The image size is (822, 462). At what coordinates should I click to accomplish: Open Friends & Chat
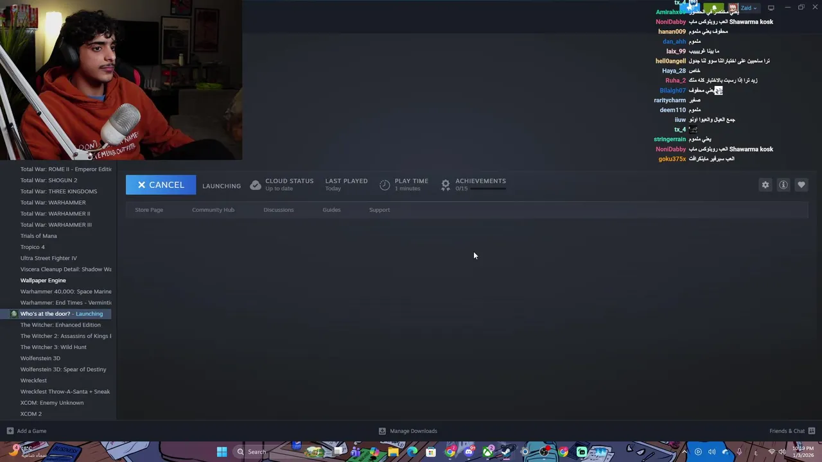(787, 431)
